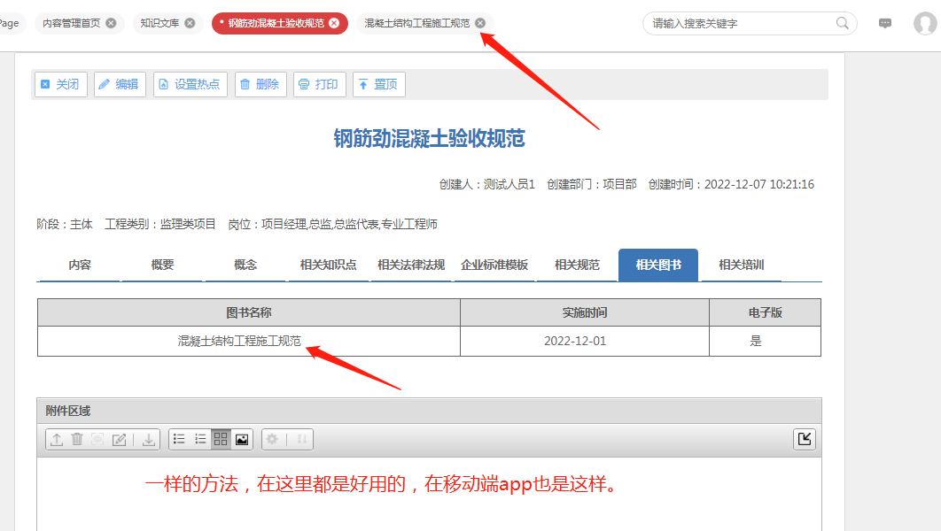Select the upload attachment icon

pyautogui.click(x=57, y=438)
